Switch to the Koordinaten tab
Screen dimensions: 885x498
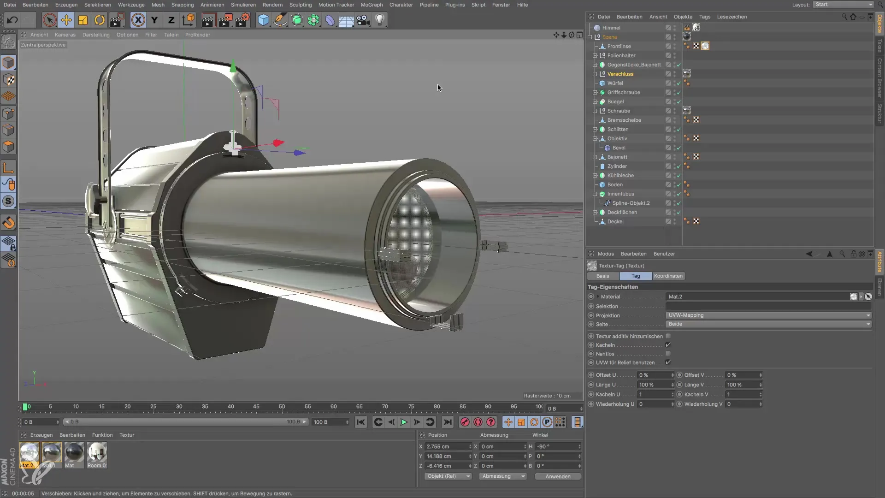[668, 276]
